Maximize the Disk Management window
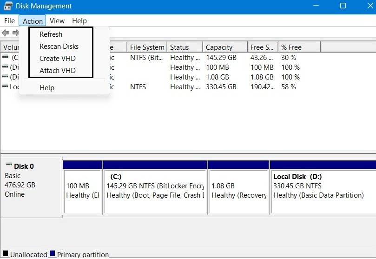Viewport: 376px width, 259px height. 343,6
